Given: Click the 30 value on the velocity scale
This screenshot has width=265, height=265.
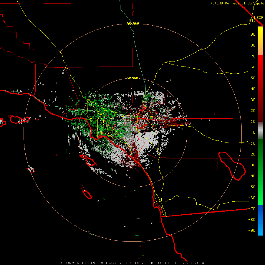Looking at the screenshot, I should (253, 100).
